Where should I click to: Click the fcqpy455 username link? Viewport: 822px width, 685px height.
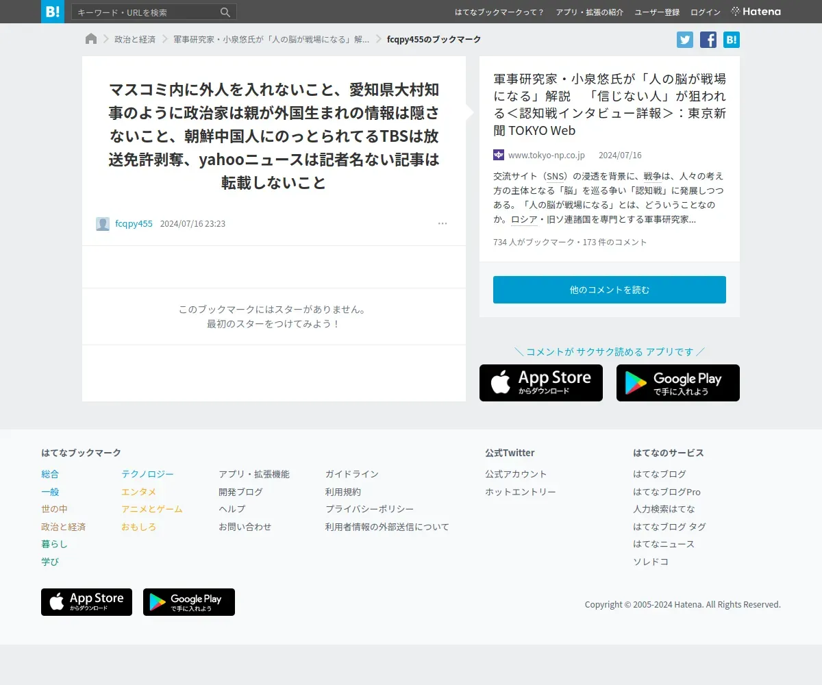tap(134, 224)
